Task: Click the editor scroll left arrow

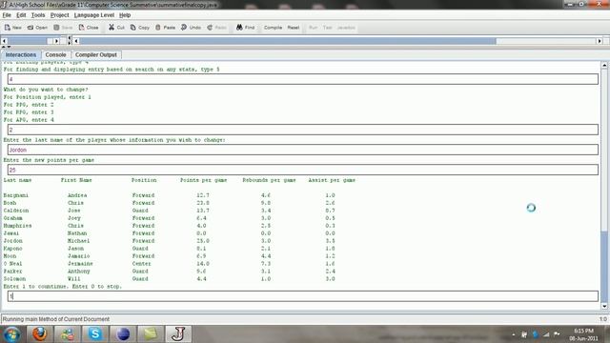Action: tap(76, 41)
